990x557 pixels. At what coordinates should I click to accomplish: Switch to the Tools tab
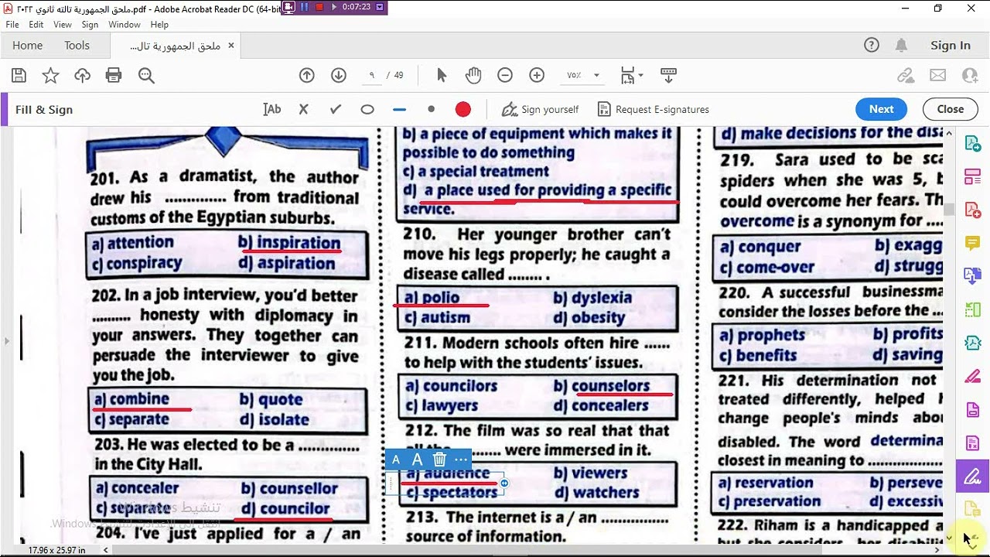point(77,45)
